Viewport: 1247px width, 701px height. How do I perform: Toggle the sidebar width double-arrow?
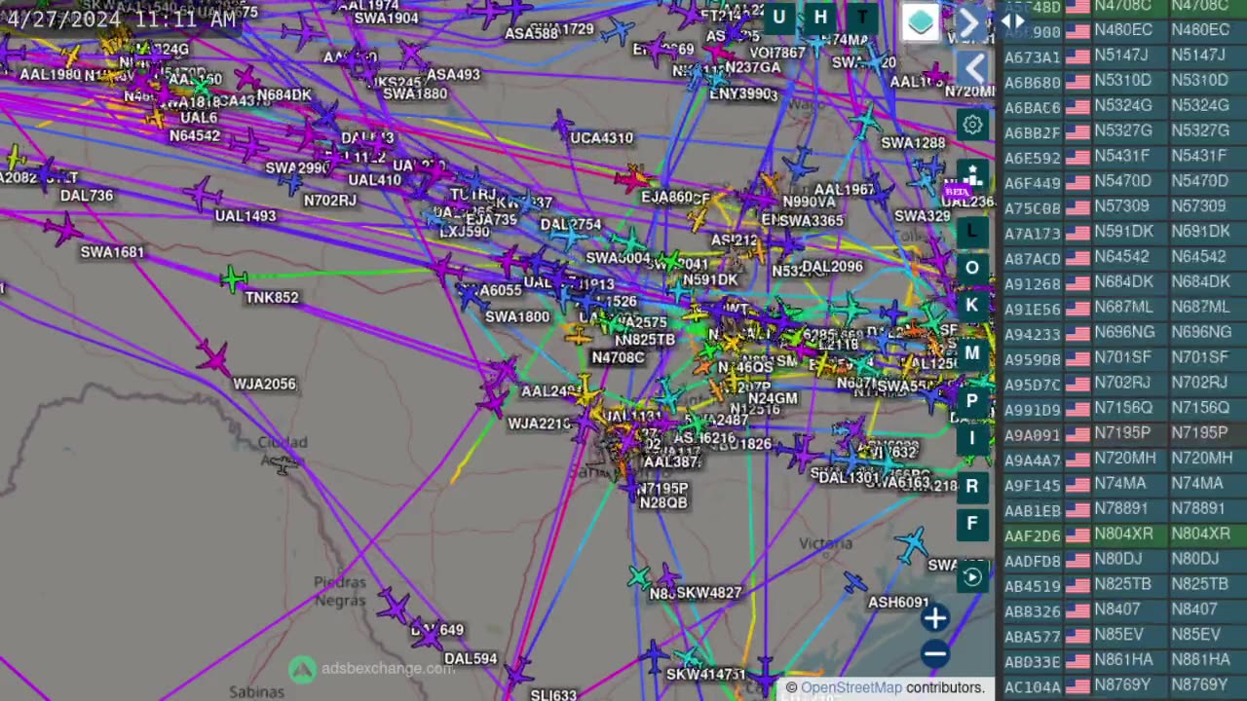pos(1013,21)
